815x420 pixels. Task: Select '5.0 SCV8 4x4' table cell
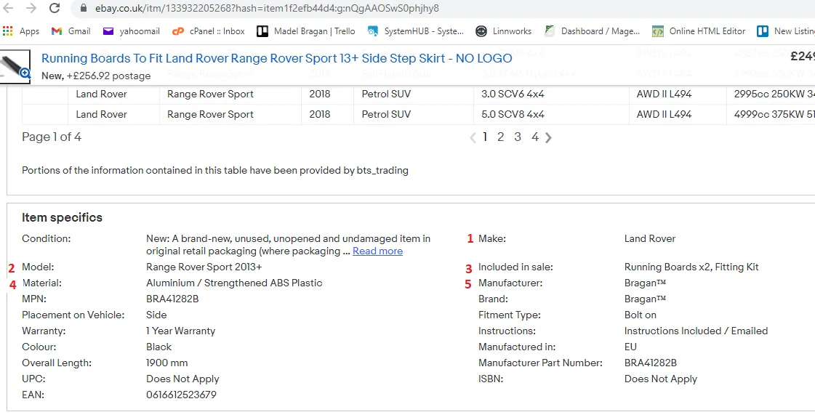click(513, 114)
